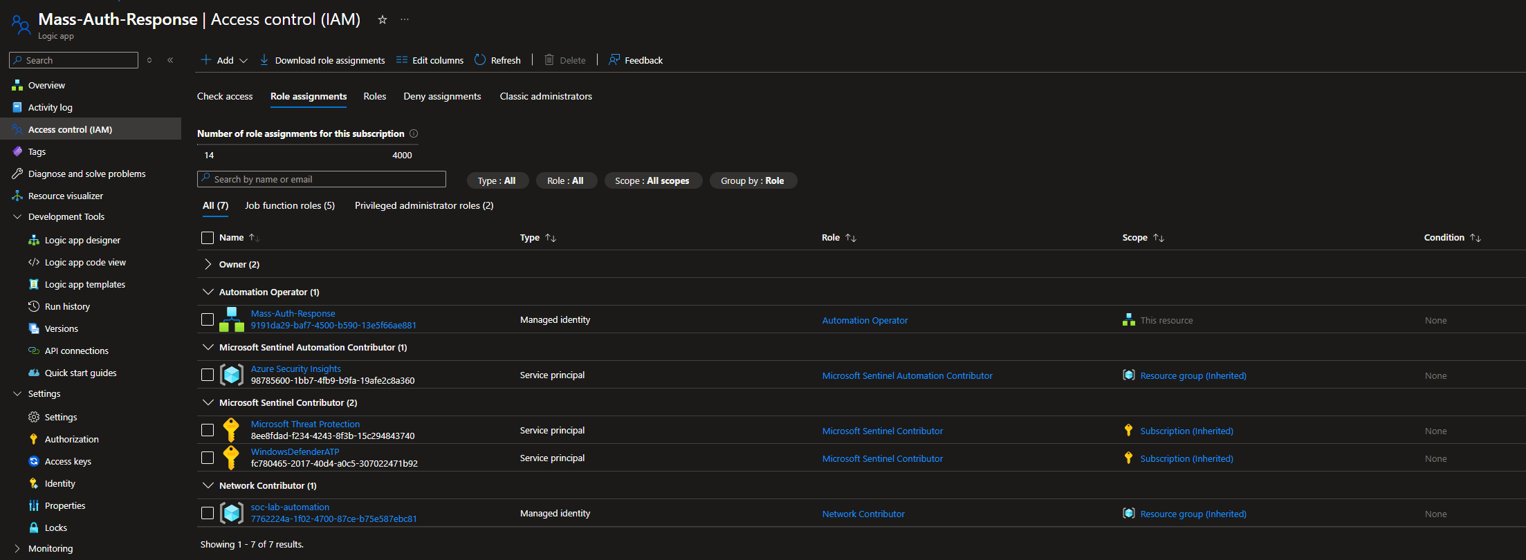Select the Azure Security Insights row checkbox
The image size is (1526, 560).
pyautogui.click(x=208, y=375)
